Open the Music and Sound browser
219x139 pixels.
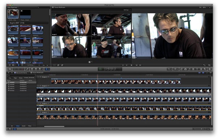tap(189, 69)
